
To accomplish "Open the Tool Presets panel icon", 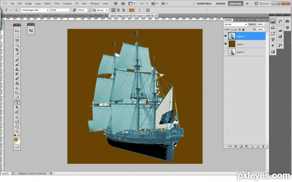I will tap(280, 45).
